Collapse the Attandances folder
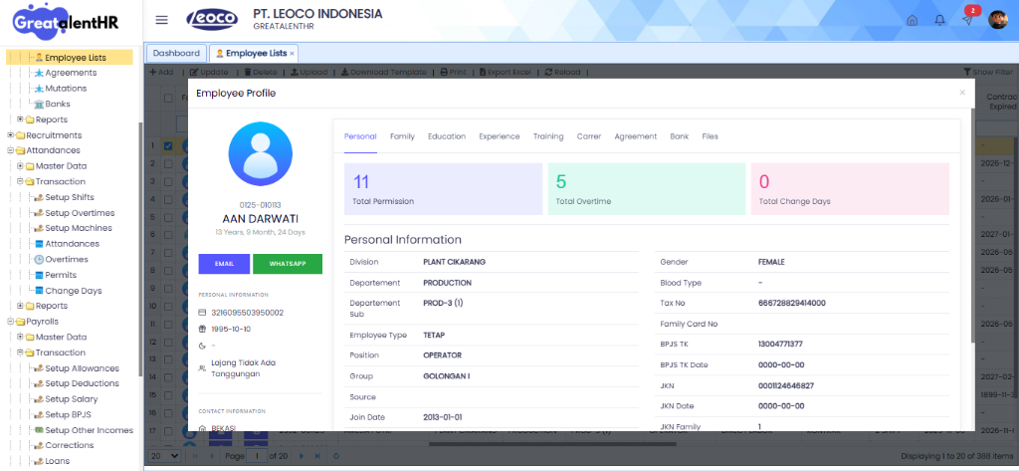The image size is (1019, 471). tap(10, 150)
